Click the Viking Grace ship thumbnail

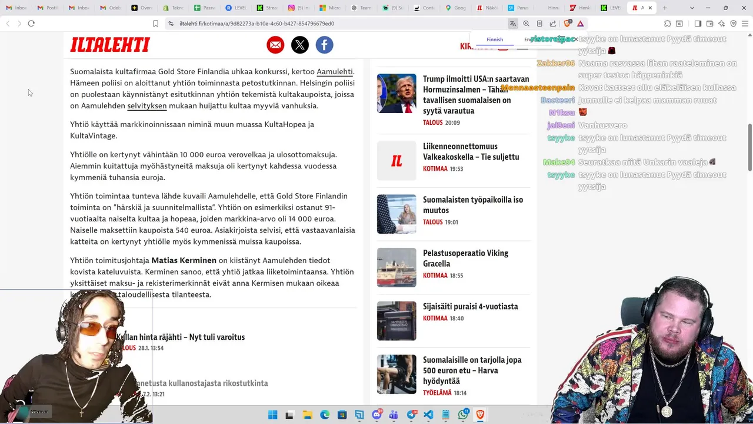tap(397, 267)
